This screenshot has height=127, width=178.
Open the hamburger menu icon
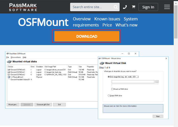(x=167, y=7)
